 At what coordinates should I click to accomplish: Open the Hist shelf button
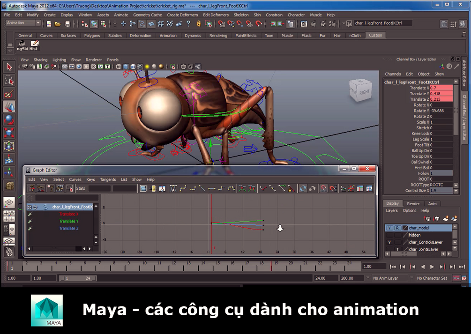(34, 45)
